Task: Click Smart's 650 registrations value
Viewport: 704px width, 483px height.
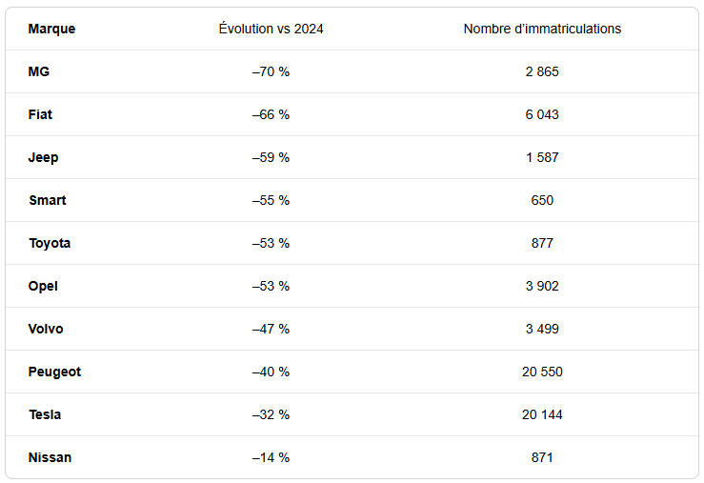Action: tap(542, 200)
